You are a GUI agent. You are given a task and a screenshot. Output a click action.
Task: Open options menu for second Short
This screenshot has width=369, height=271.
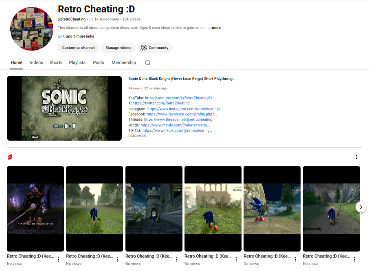[118, 260]
